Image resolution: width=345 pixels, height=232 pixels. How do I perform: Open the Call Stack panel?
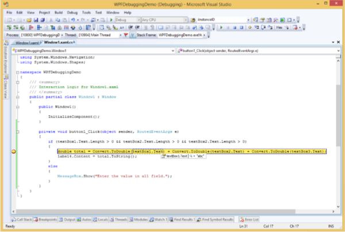tap(22, 219)
